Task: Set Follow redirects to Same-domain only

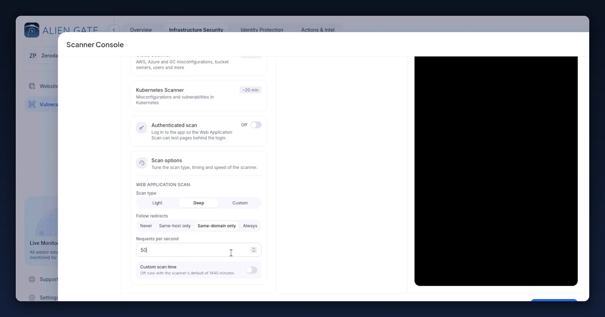Action: click(216, 226)
